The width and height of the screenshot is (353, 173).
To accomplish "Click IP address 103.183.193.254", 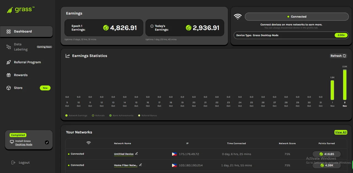I will (191, 165).
